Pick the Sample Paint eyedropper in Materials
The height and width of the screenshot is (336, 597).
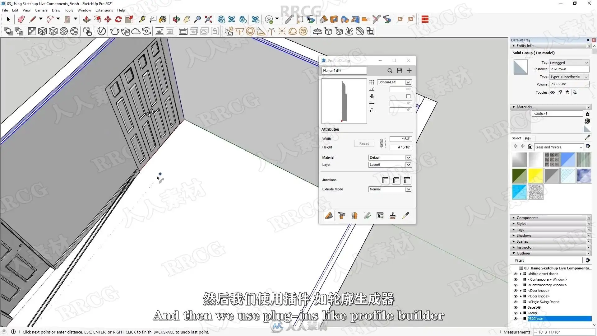pyautogui.click(x=587, y=137)
